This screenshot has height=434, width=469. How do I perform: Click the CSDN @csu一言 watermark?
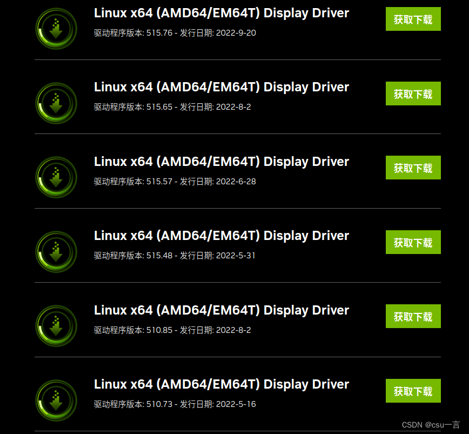click(431, 425)
